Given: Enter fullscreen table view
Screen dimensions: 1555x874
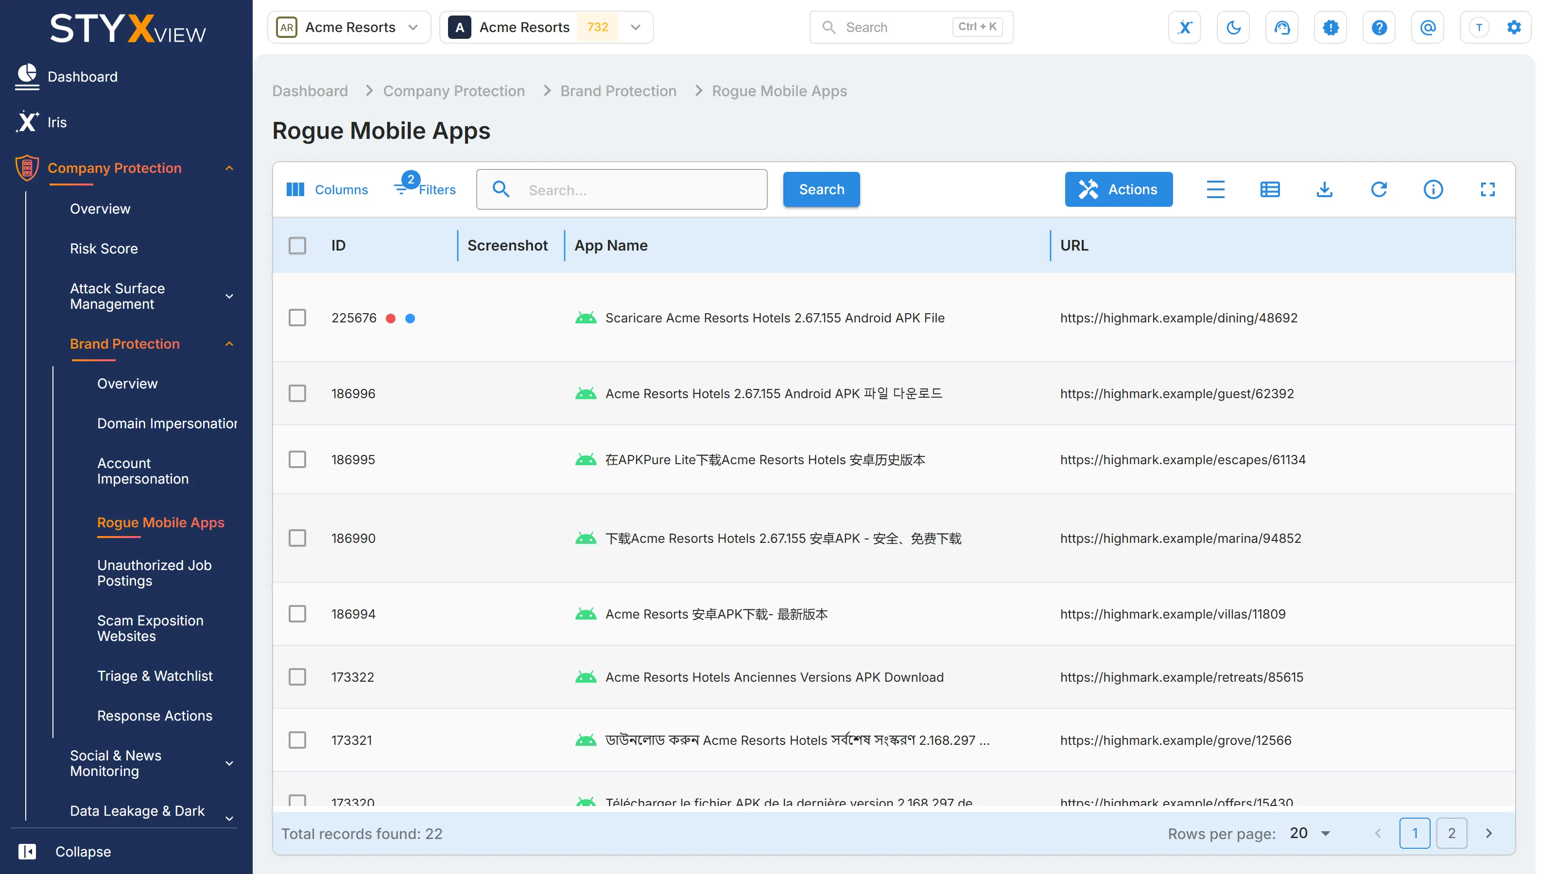Looking at the screenshot, I should pos(1487,189).
